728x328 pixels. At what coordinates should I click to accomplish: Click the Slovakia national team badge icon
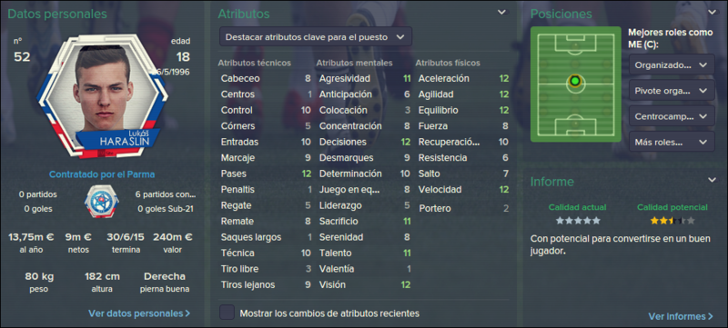click(101, 202)
